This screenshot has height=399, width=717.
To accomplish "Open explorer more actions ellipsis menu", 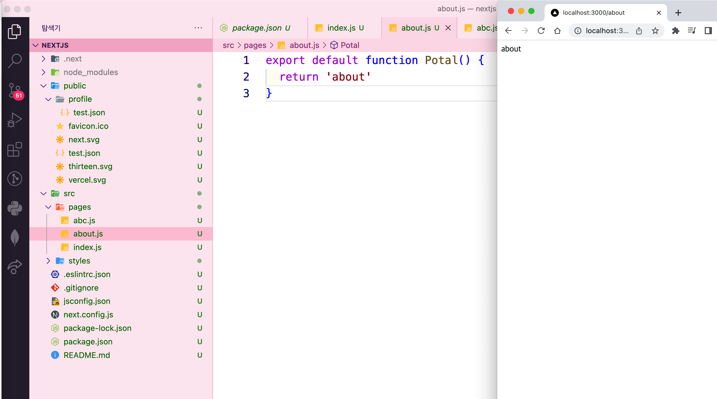I will click(x=198, y=28).
